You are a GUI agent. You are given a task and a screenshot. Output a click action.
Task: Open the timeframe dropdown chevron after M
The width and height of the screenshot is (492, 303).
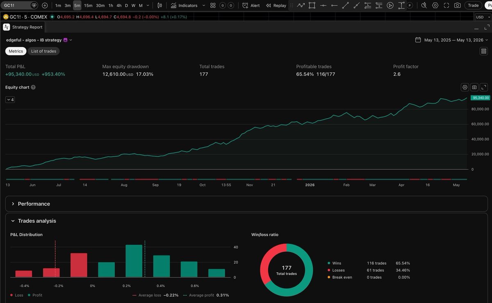[148, 5]
